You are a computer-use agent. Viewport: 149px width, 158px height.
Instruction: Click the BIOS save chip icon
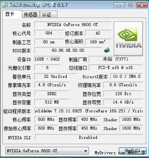[107, 50]
